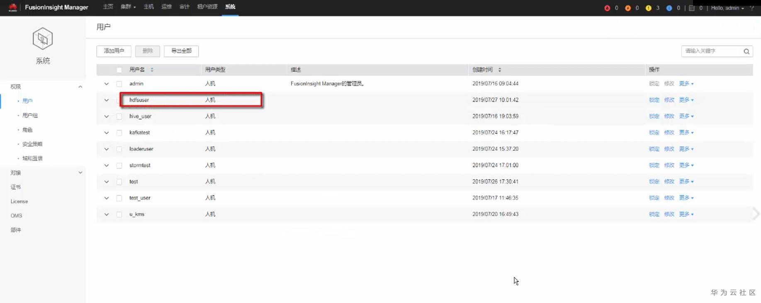
Task: Click the Huawei logo icon
Action: pos(13,7)
